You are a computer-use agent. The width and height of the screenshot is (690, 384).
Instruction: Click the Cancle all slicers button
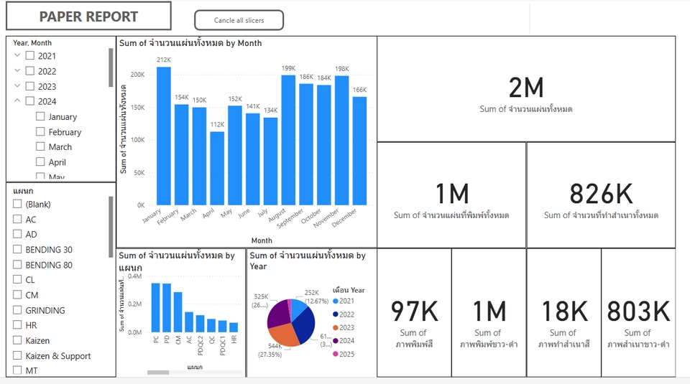click(239, 20)
